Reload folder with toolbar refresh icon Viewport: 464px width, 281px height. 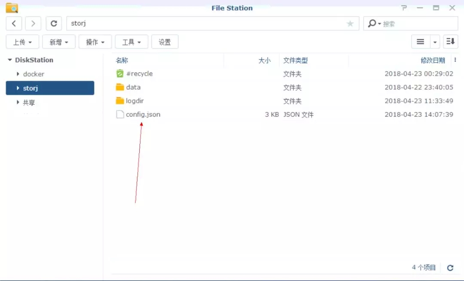tap(54, 23)
